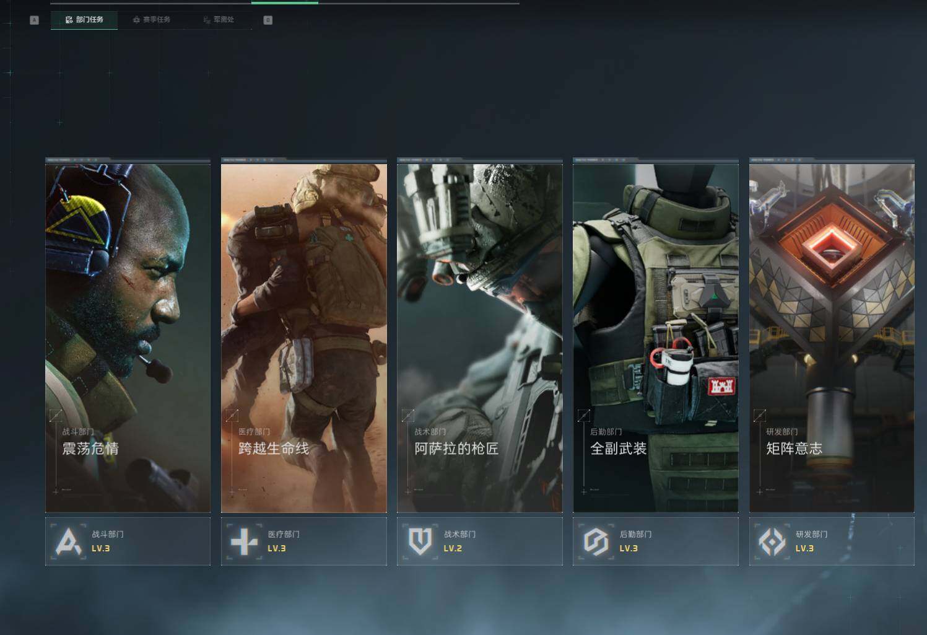Viewport: 927px width, 635px height.
Task: Switch to the 部门任务 tab
Action: [x=84, y=20]
